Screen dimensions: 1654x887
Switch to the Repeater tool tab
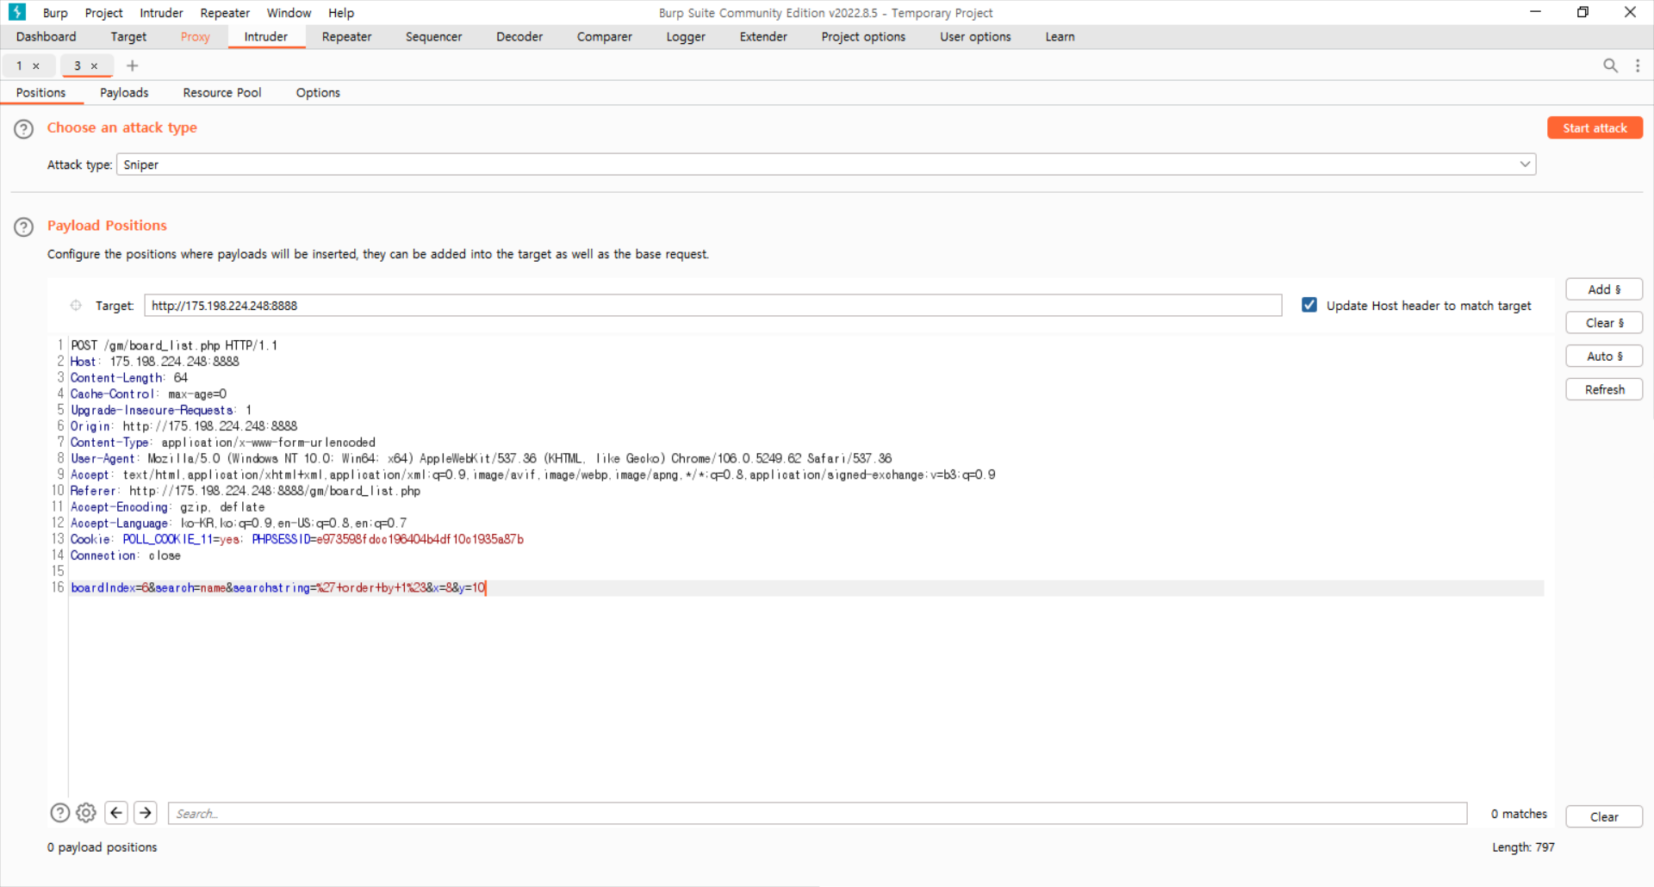346,37
